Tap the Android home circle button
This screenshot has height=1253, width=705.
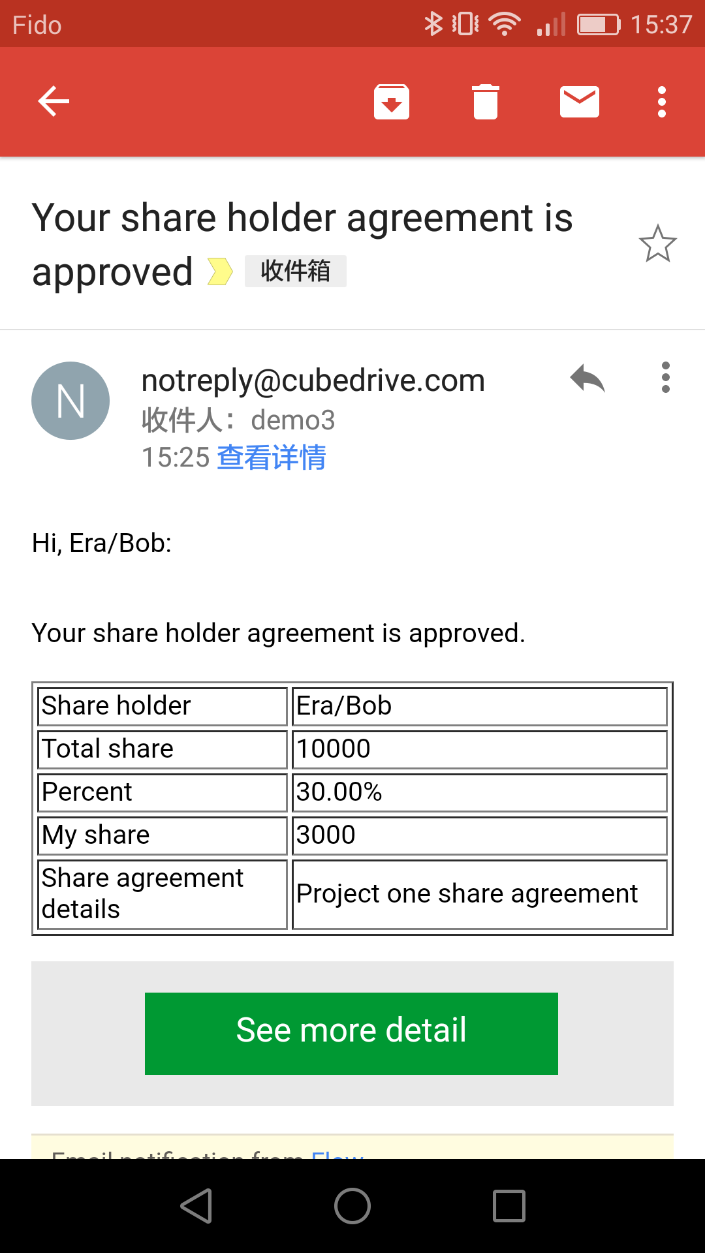coord(352,1206)
